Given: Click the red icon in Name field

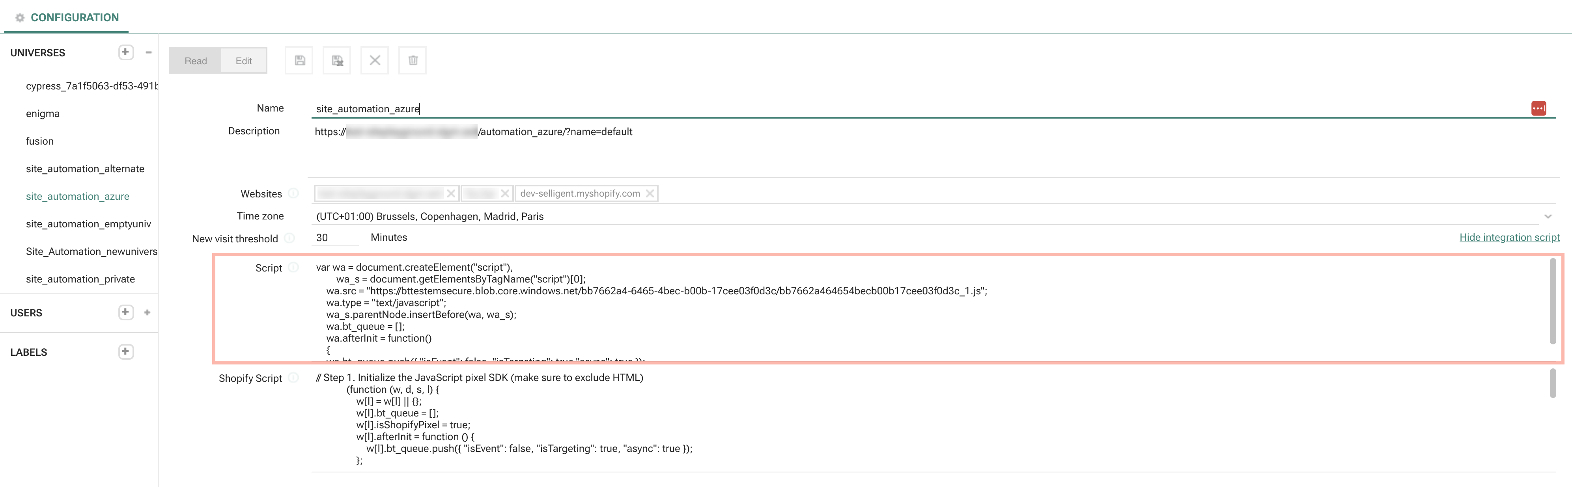Looking at the screenshot, I should [1538, 108].
